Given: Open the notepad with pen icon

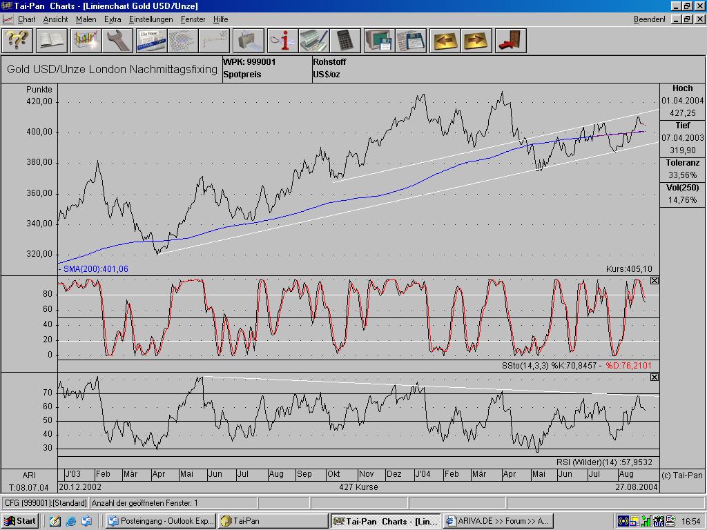Looking at the screenshot, I should [314, 41].
